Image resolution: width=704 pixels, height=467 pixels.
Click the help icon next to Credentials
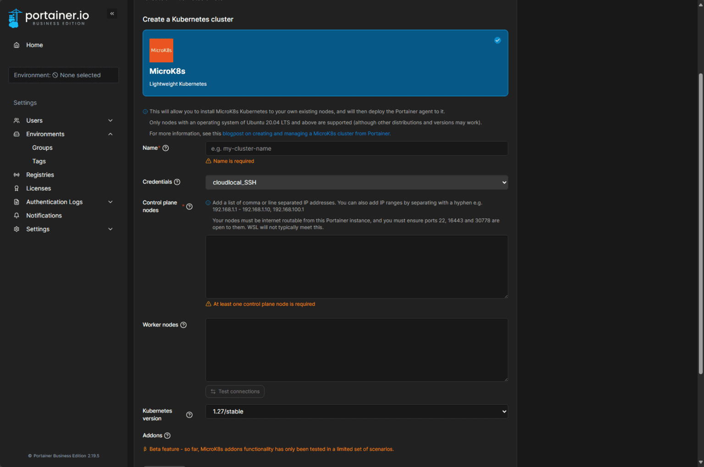click(177, 182)
